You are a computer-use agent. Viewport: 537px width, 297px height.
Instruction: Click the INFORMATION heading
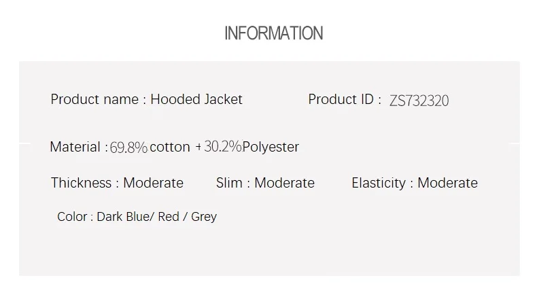click(x=274, y=33)
